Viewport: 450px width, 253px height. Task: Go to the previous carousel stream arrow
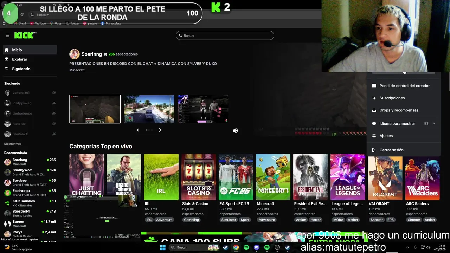pyautogui.click(x=138, y=130)
